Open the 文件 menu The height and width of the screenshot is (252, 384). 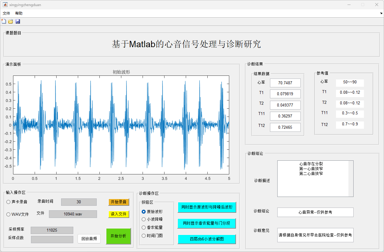pos(6,13)
